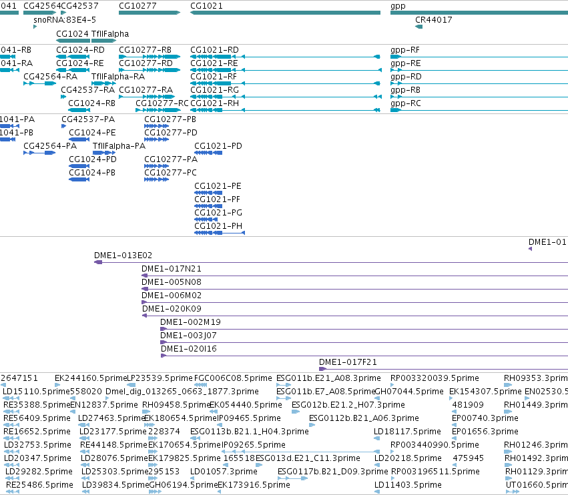Click transcript CG1021-RD
The width and height of the screenshot is (568, 495).
(x=214, y=49)
